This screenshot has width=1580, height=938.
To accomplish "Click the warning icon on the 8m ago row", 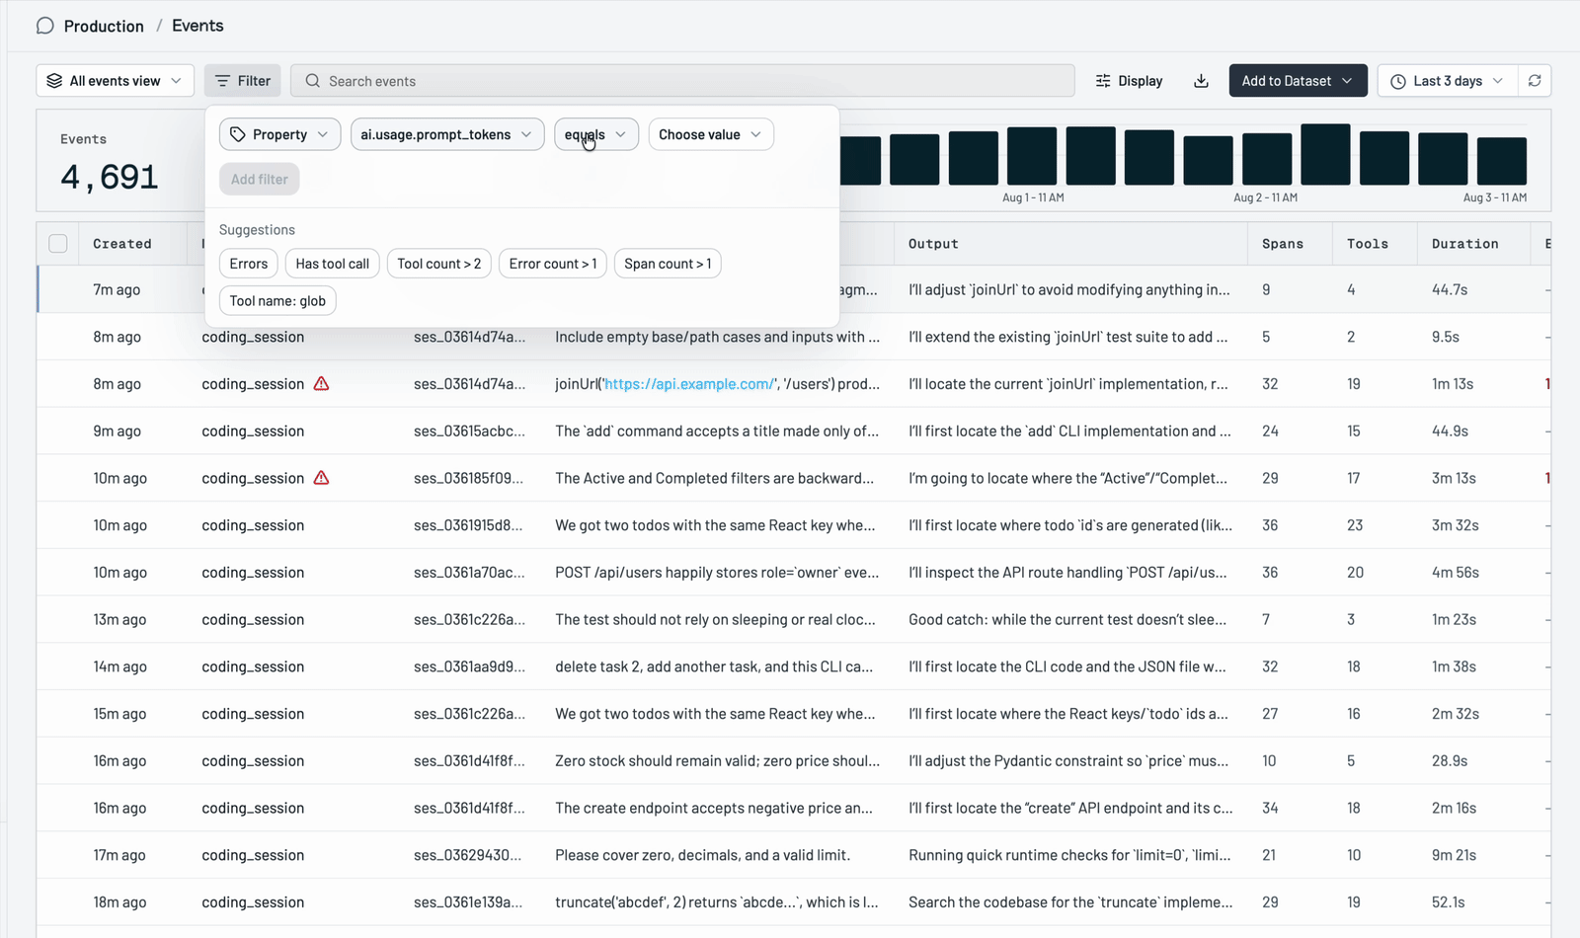I will pyautogui.click(x=321, y=383).
